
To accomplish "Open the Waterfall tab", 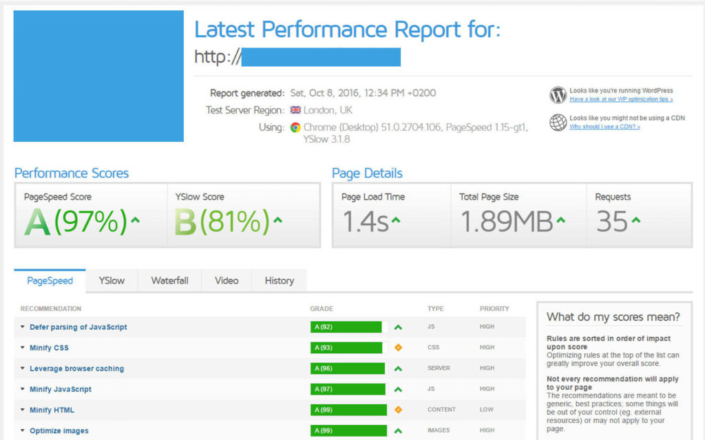I will (x=169, y=281).
